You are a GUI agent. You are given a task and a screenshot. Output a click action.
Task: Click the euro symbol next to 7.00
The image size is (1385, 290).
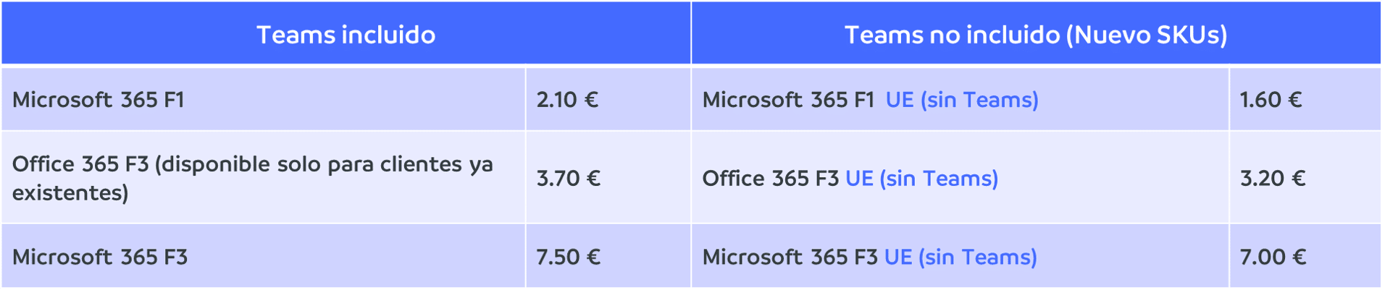[1299, 257]
